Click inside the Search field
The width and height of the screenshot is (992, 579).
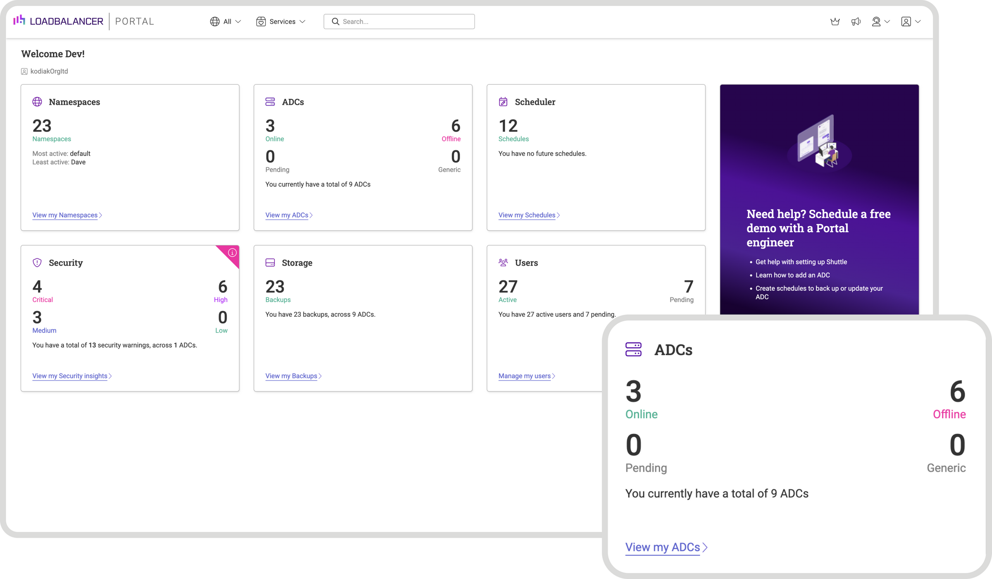click(398, 21)
